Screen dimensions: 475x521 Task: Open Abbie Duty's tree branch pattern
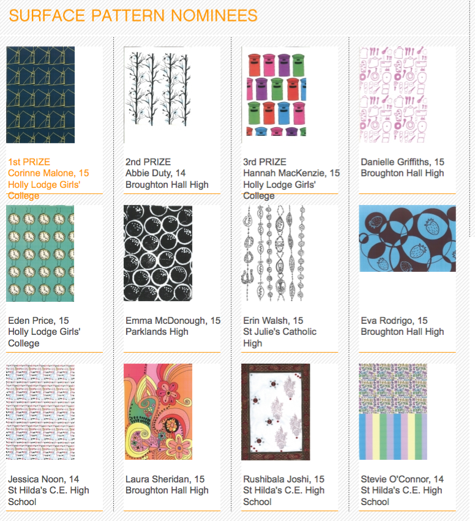157,95
